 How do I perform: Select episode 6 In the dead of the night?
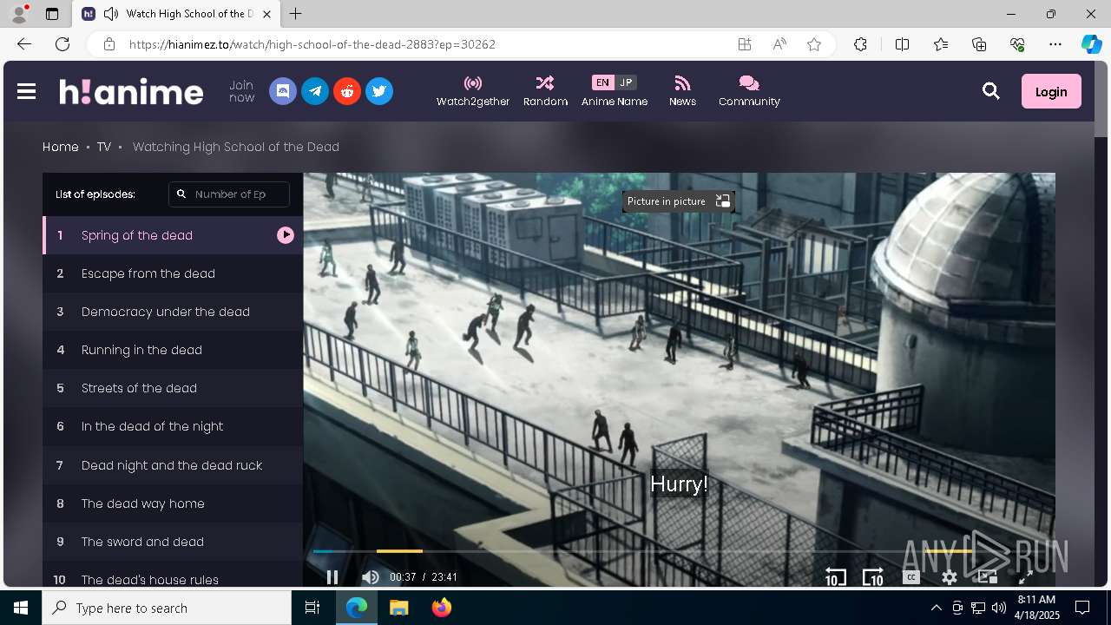pos(173,426)
